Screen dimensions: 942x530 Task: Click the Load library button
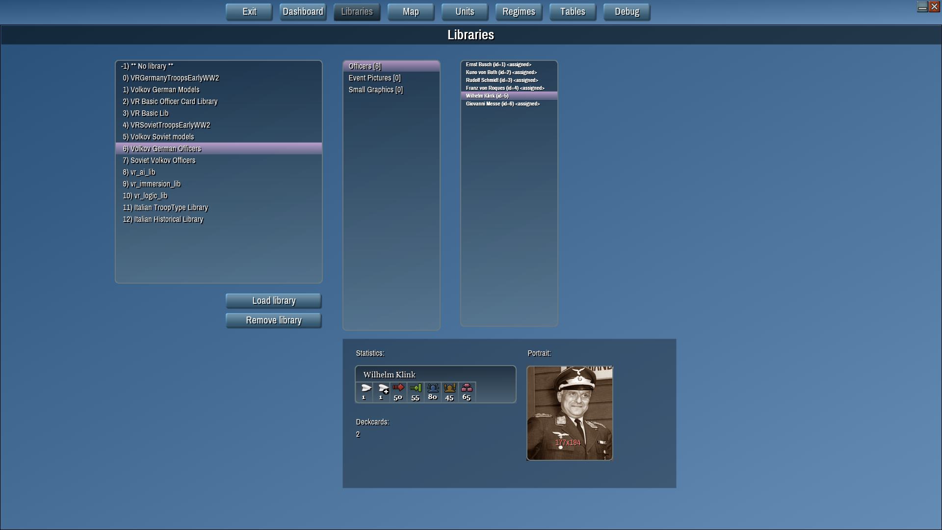pyautogui.click(x=274, y=301)
